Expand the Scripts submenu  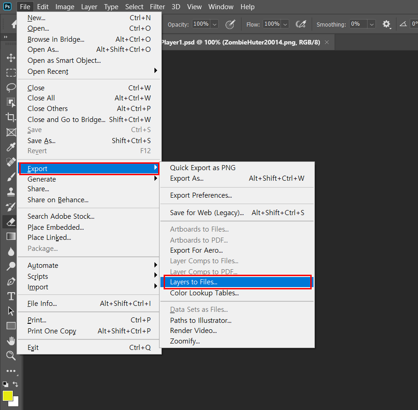coord(89,276)
